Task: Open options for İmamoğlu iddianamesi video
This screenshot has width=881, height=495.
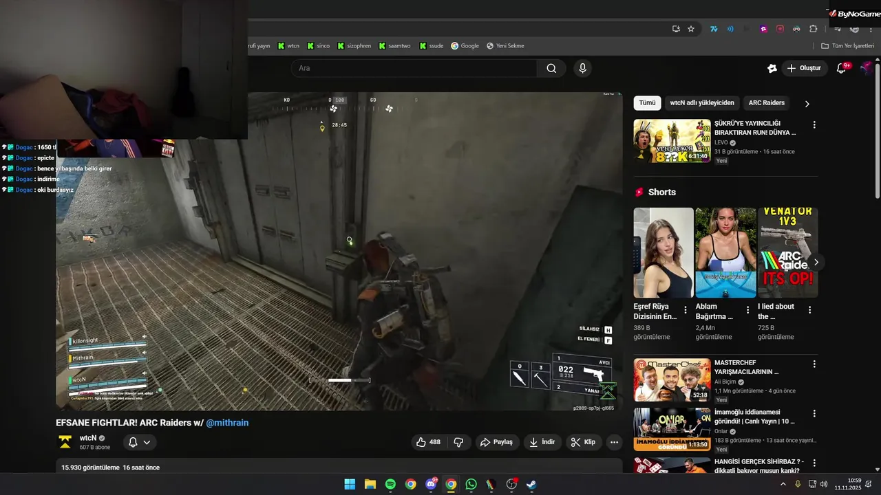Action: (x=814, y=414)
